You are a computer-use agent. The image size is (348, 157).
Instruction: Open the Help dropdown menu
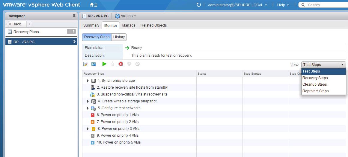(283, 5)
